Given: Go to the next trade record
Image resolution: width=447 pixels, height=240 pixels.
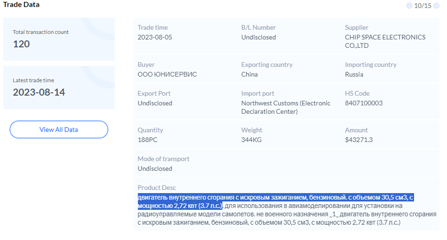Looking at the screenshot, I should pyautogui.click(x=435, y=6).
